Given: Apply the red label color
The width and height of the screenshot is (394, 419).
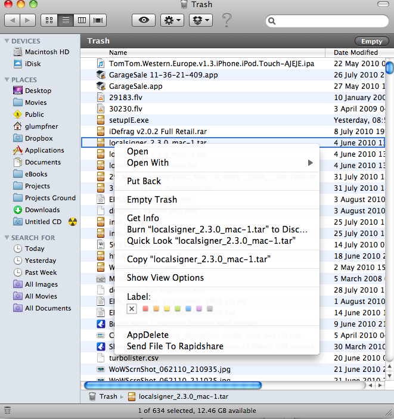Looking at the screenshot, I should point(145,309).
